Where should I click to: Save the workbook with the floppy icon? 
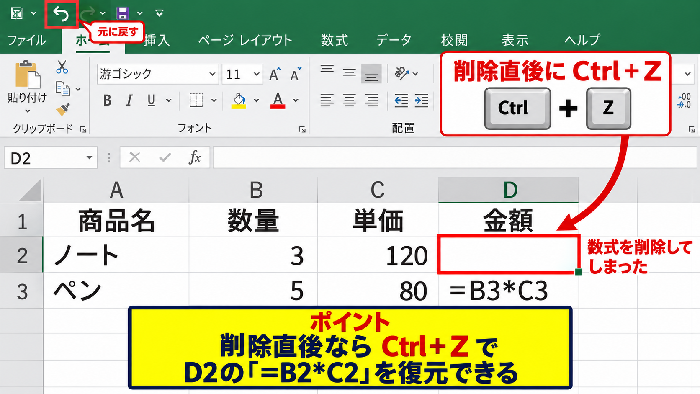(123, 13)
